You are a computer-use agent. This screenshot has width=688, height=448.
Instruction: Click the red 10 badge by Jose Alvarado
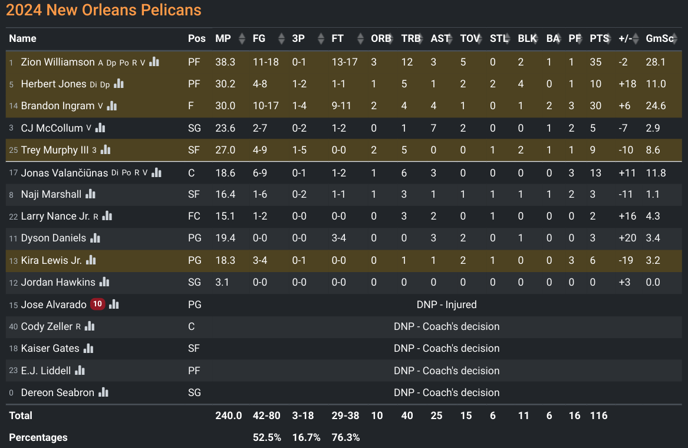click(x=97, y=304)
